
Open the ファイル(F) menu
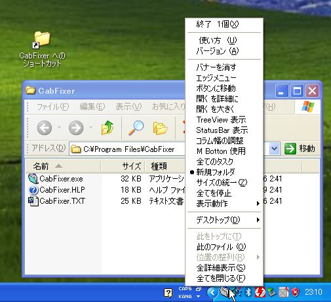pos(52,107)
